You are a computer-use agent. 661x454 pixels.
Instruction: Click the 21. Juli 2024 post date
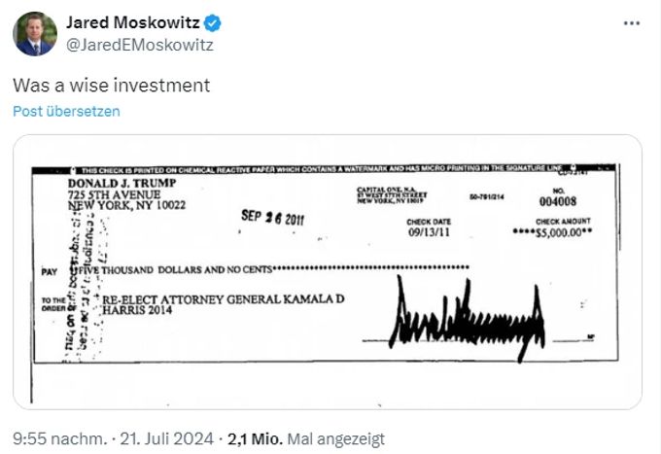tap(167, 438)
